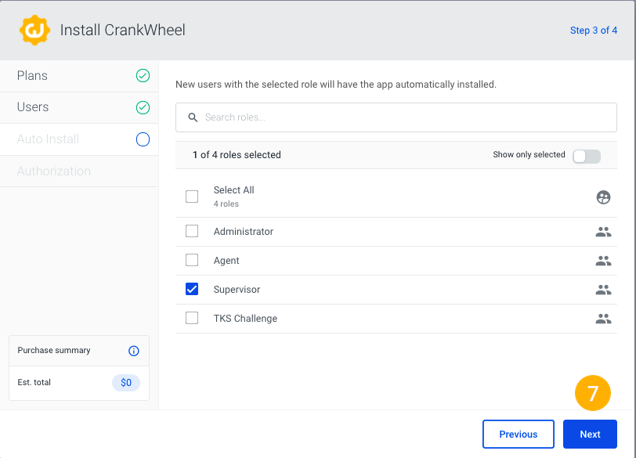Open the Purchase summary info icon
Screen dimensions: 636x458
tap(133, 351)
